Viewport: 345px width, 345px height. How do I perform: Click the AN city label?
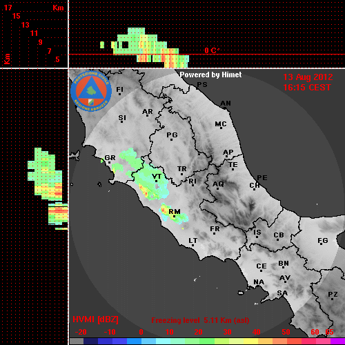226,103
